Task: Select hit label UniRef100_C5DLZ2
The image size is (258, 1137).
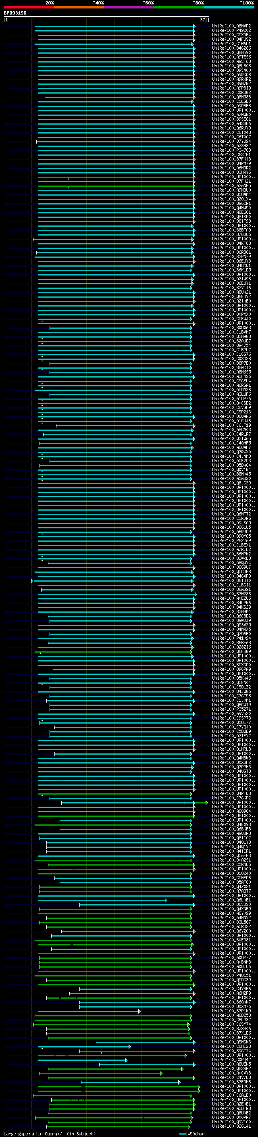Action: pyautogui.click(x=231, y=687)
